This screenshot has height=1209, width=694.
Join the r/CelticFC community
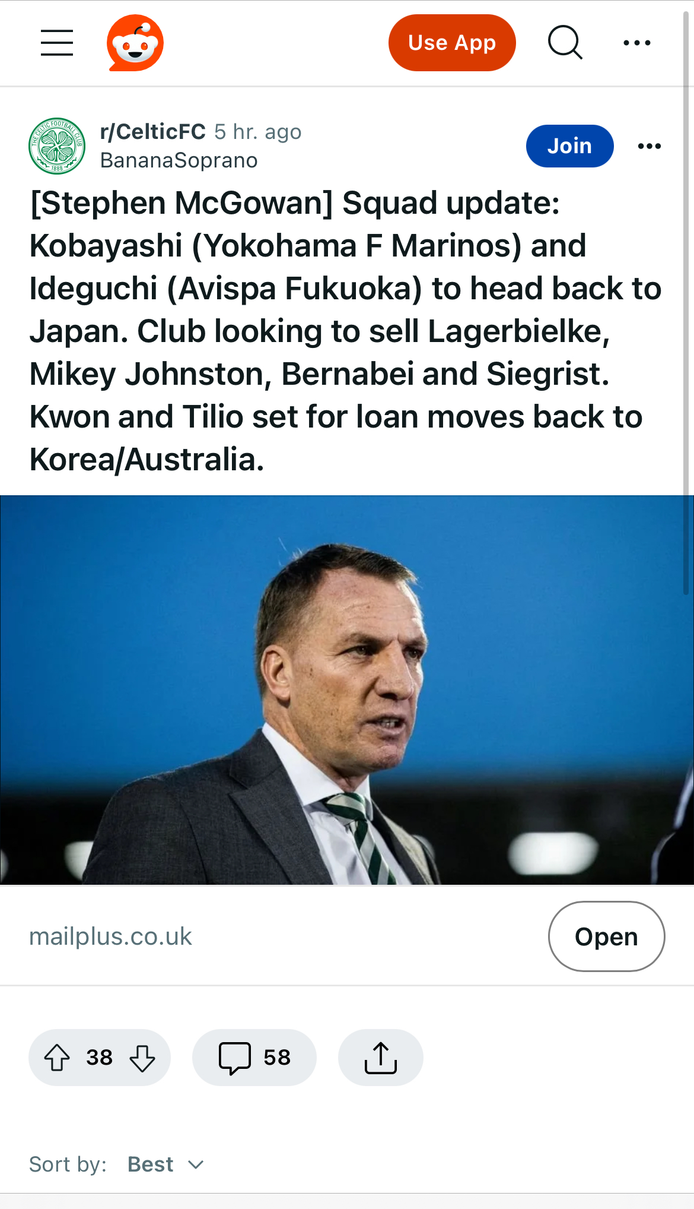pos(569,146)
